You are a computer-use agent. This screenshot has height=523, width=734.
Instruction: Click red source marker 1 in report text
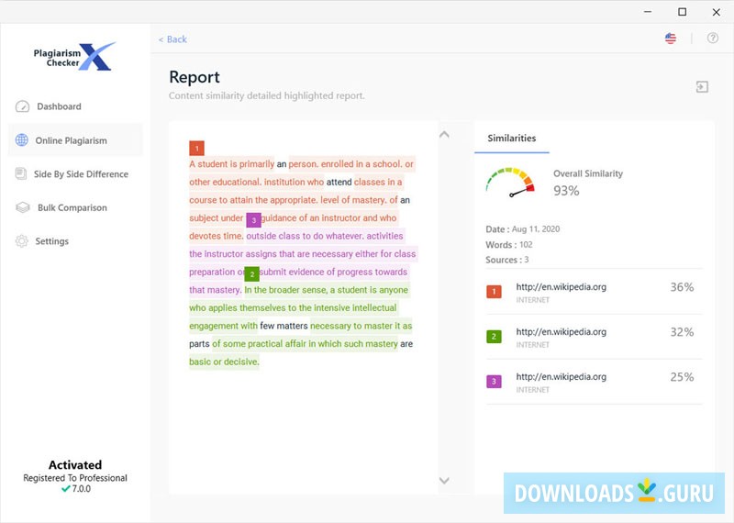tap(196, 149)
